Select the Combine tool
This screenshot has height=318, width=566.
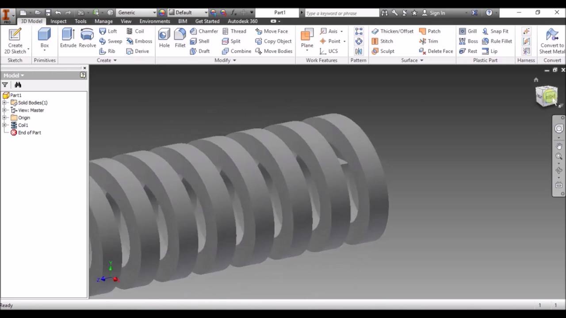tap(237, 51)
